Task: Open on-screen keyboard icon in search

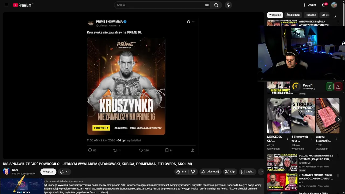Action: pyautogui.click(x=207, y=5)
